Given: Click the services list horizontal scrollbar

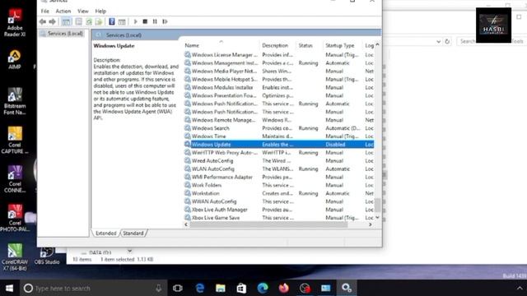Looking at the screenshot, I should 268,224.
